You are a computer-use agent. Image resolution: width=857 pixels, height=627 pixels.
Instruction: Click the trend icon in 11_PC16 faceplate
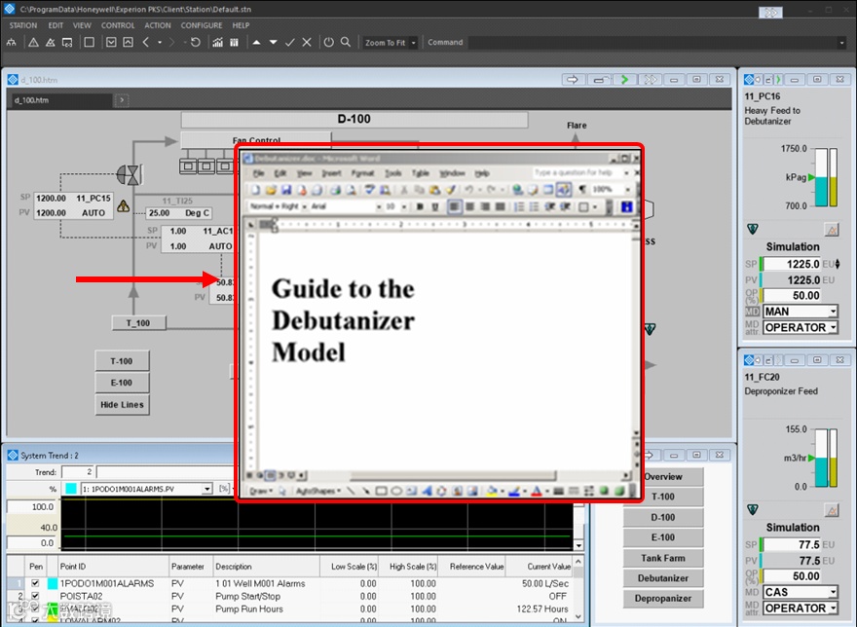832,230
